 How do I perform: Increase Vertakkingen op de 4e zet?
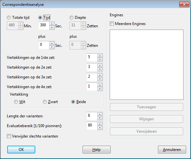[x=100, y=85]
